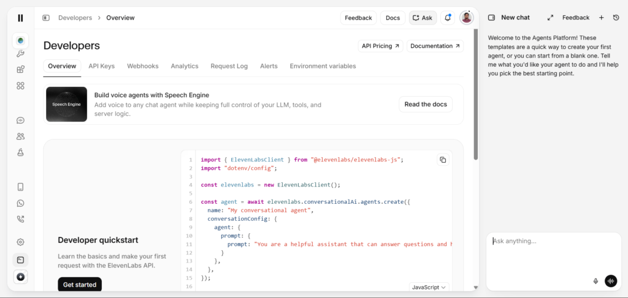Switch to the Alerts tab
The height and width of the screenshot is (298, 628).
coord(269,66)
